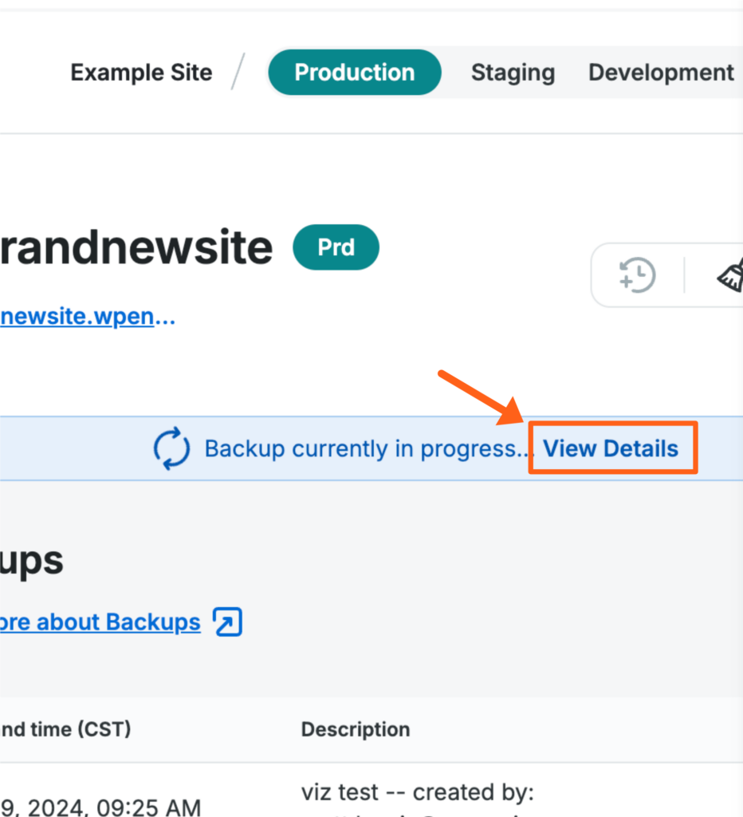
Task: Select the Production environment pill
Action: [354, 73]
